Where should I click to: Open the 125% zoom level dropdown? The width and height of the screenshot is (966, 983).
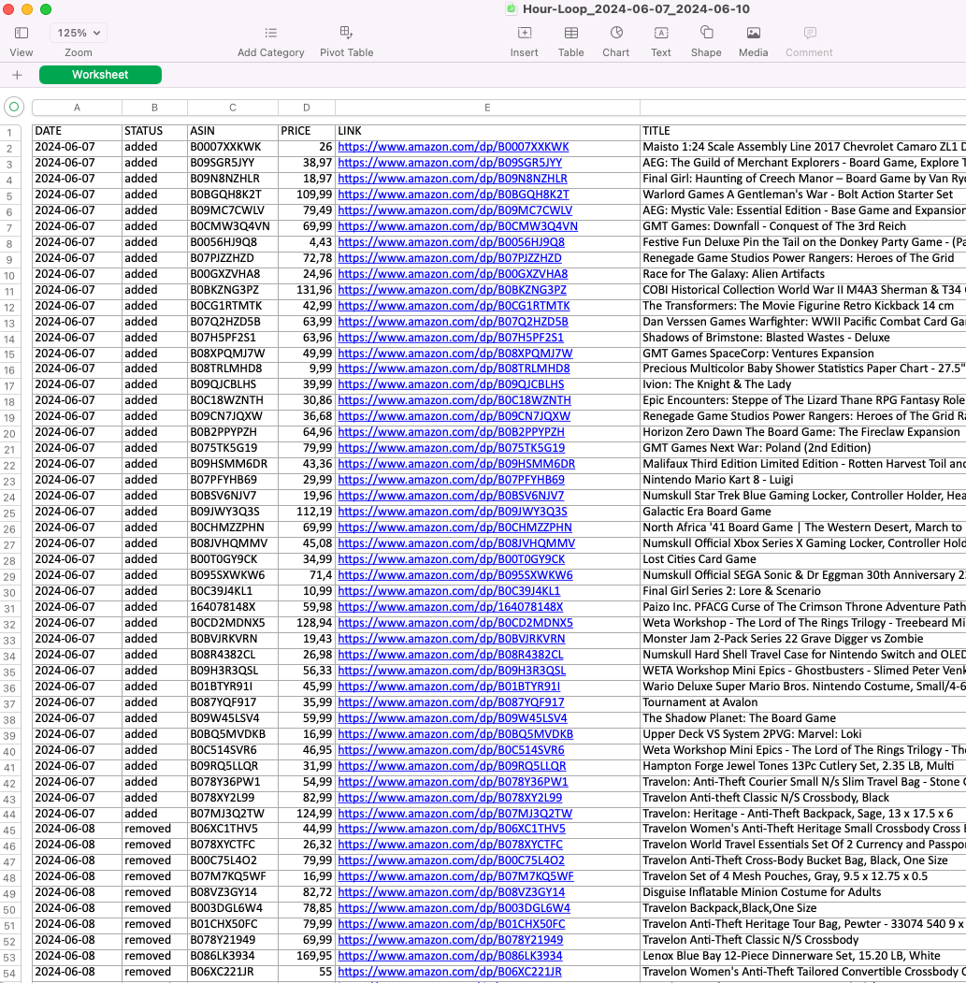tap(78, 32)
